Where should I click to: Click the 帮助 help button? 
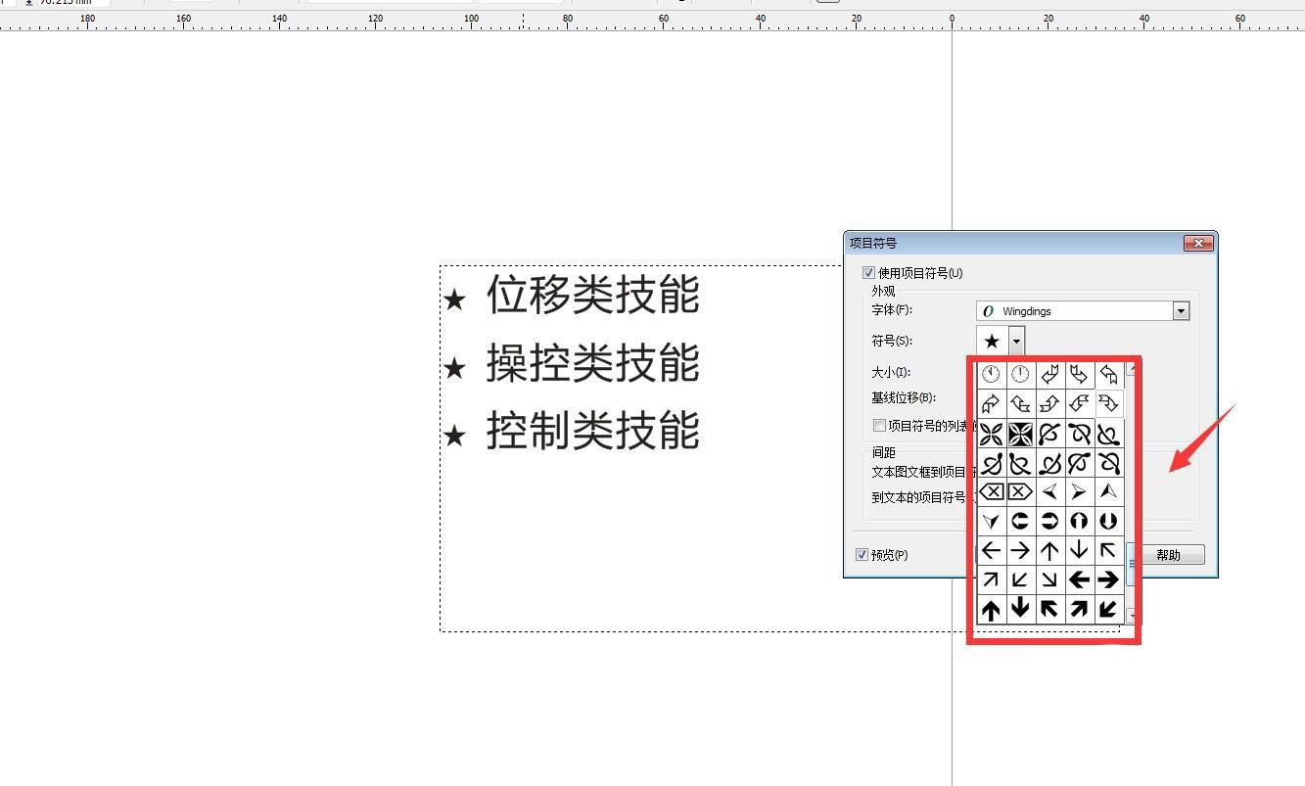point(1169,555)
